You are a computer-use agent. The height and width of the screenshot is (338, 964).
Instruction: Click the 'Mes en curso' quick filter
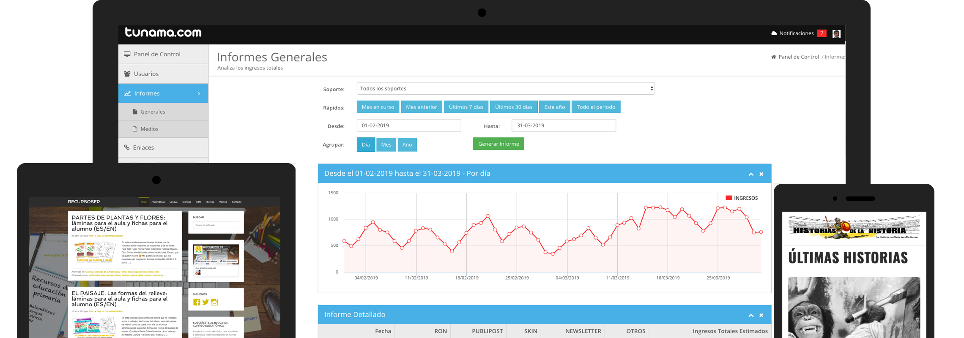pyautogui.click(x=378, y=107)
